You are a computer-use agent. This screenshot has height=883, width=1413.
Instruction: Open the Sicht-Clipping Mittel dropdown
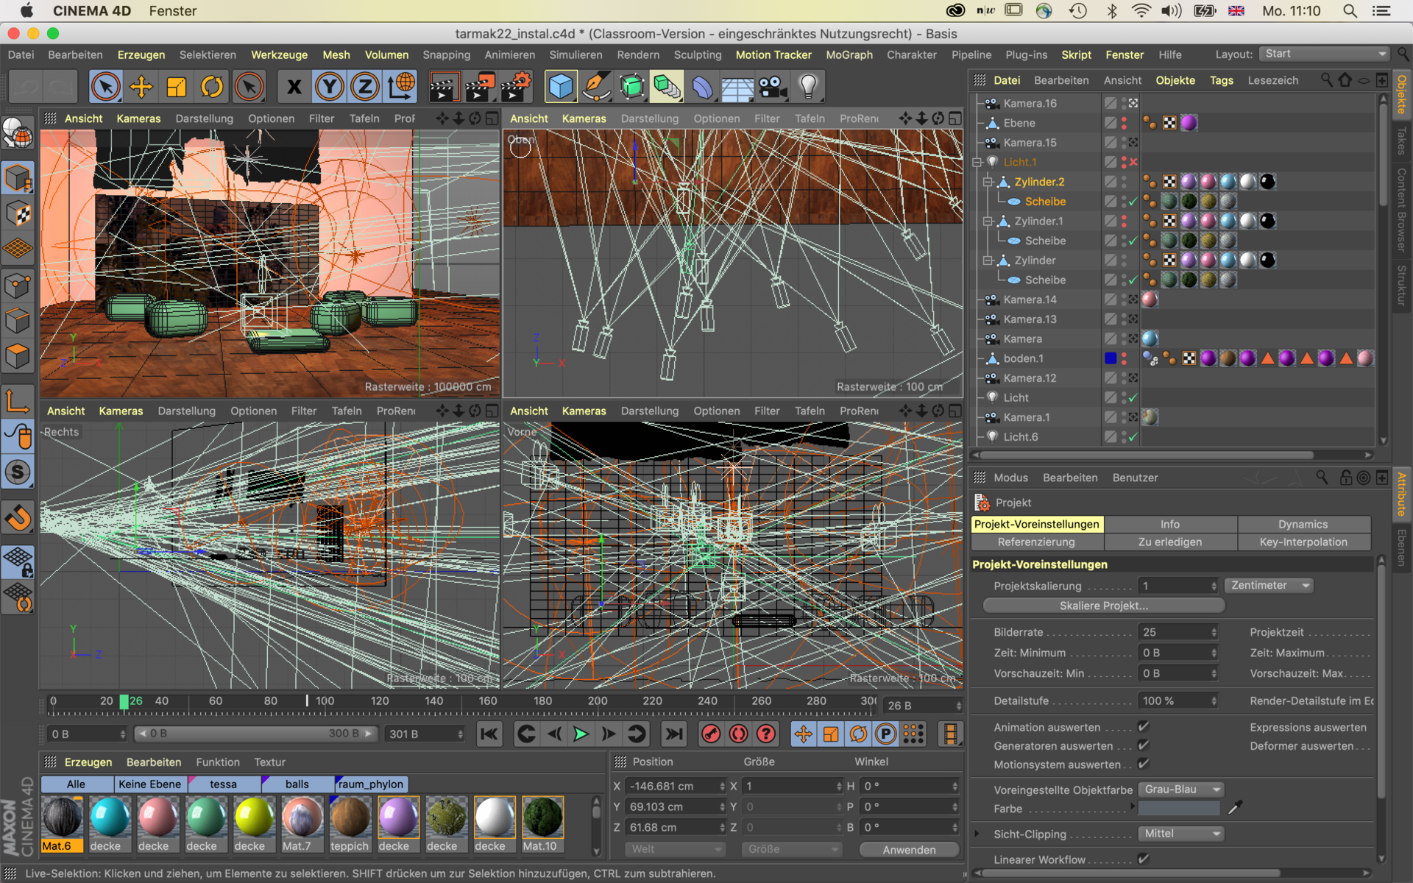pyautogui.click(x=1180, y=833)
